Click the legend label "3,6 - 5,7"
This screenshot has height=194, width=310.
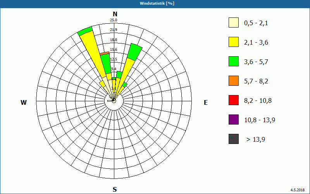click(x=256, y=62)
